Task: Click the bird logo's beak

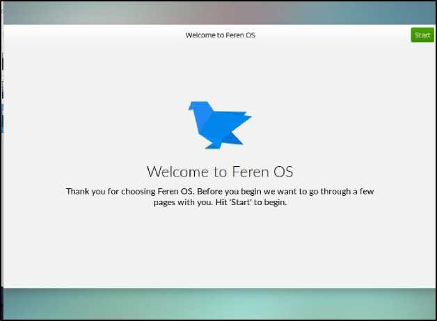Action: pyautogui.click(x=191, y=108)
